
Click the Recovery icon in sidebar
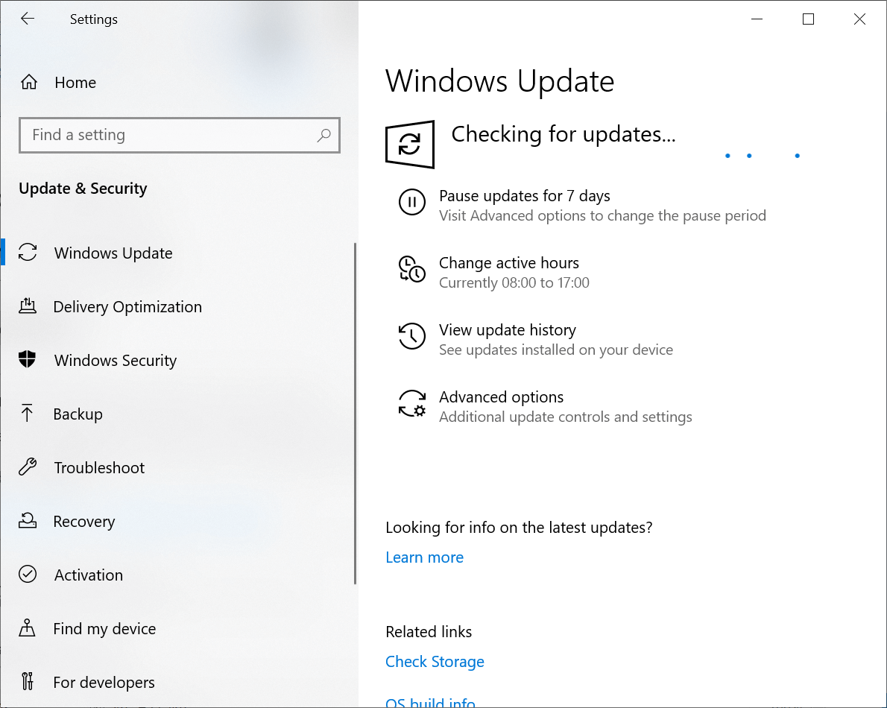point(27,520)
